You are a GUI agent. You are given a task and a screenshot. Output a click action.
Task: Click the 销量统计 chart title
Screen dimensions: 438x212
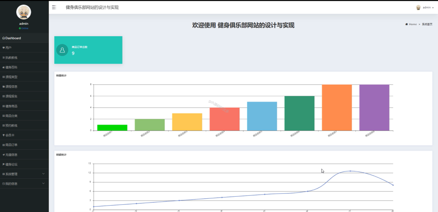click(61, 76)
